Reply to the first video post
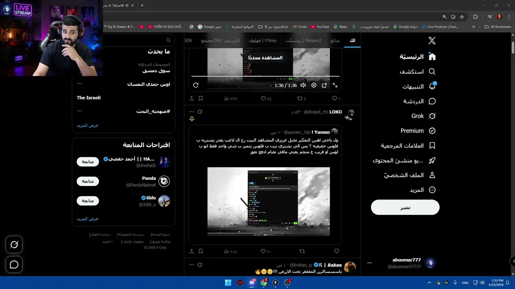Screen dimensions: 515x289 point(336,98)
